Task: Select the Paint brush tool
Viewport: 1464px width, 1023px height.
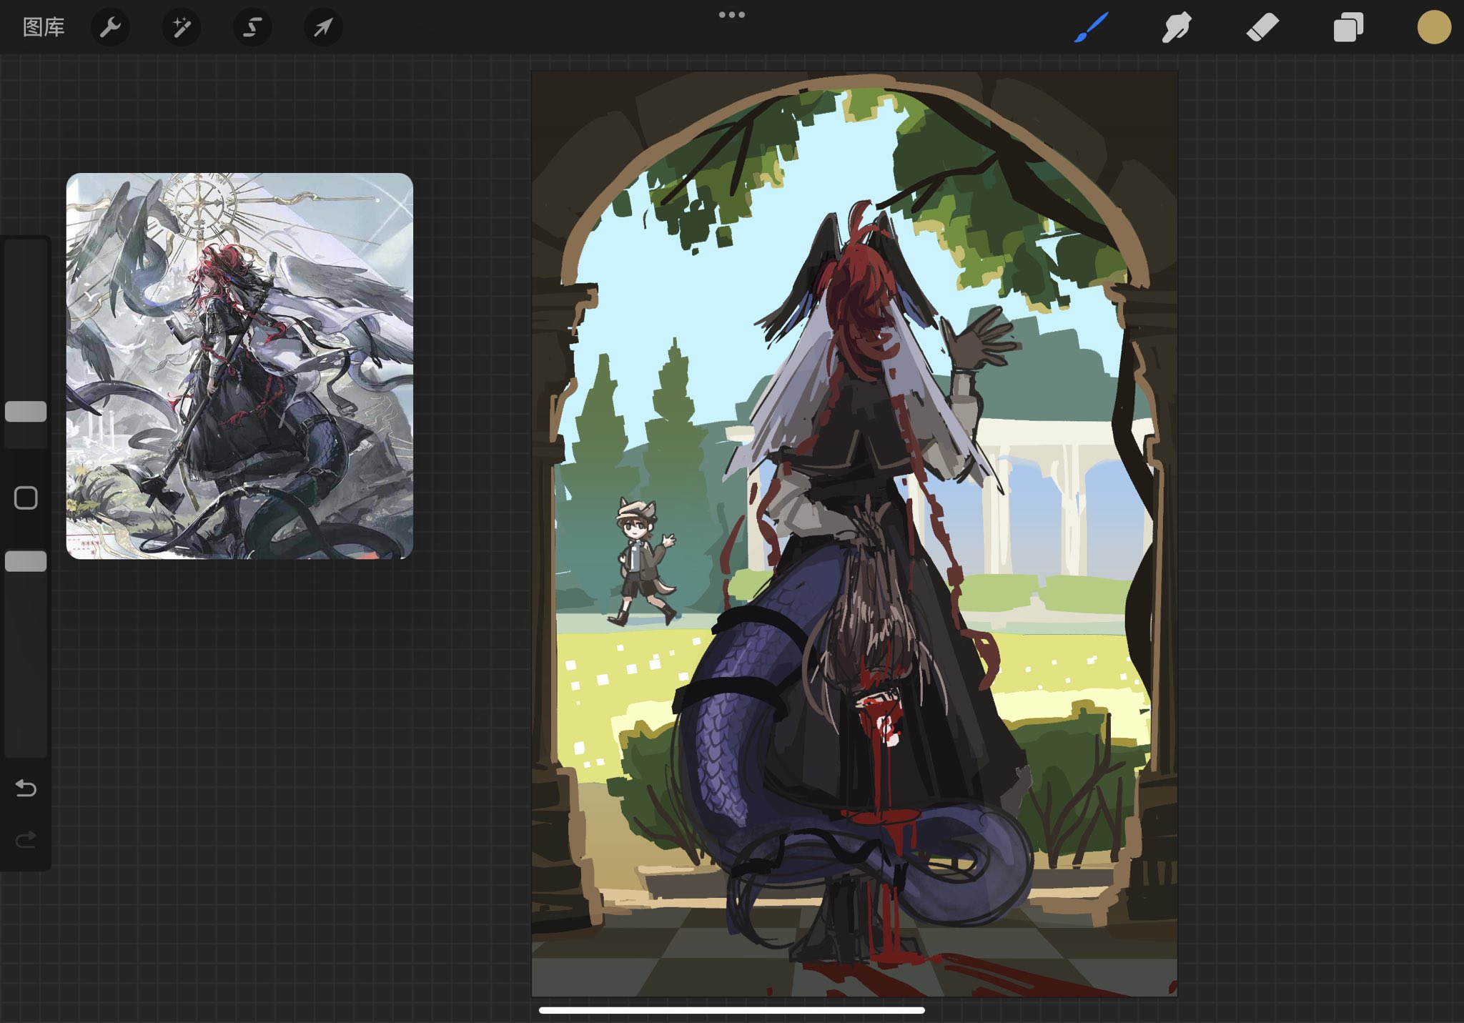Action: [1091, 28]
